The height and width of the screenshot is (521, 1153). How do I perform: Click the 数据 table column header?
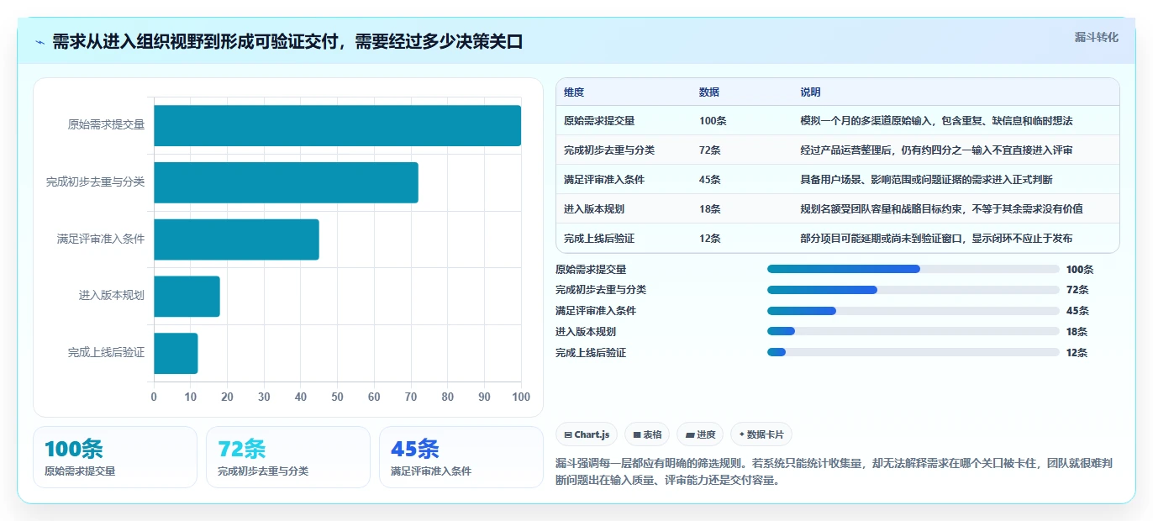(x=709, y=92)
